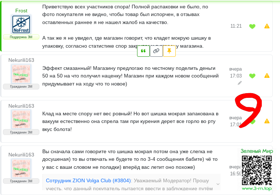This screenshot has height=195, width=280.
Task: Click the orange pin icon button
Action: pos(169,51)
